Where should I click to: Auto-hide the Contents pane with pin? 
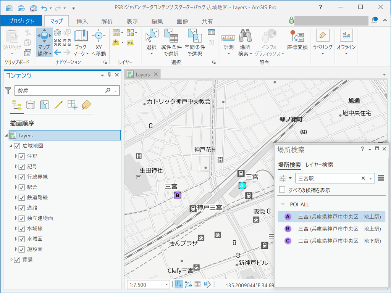pyautogui.click(x=109, y=75)
